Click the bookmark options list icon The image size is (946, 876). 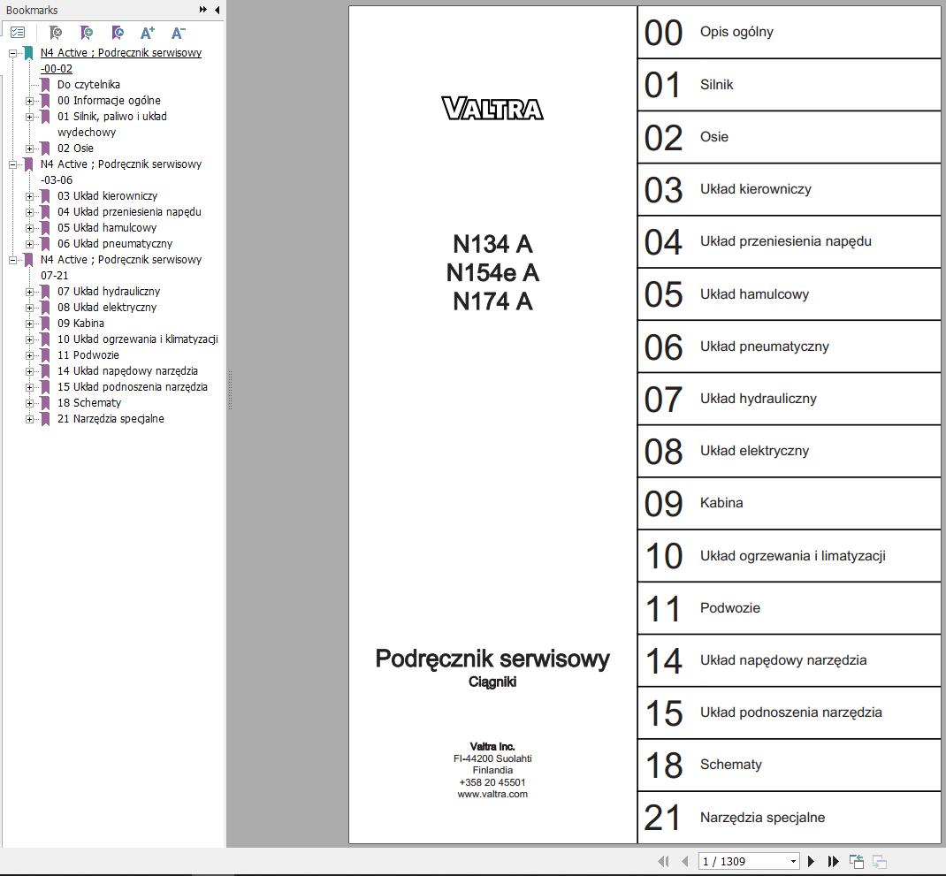[x=18, y=33]
